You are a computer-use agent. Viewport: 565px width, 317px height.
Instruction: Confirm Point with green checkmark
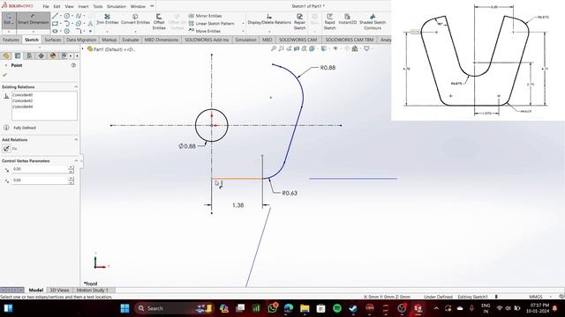(4, 75)
